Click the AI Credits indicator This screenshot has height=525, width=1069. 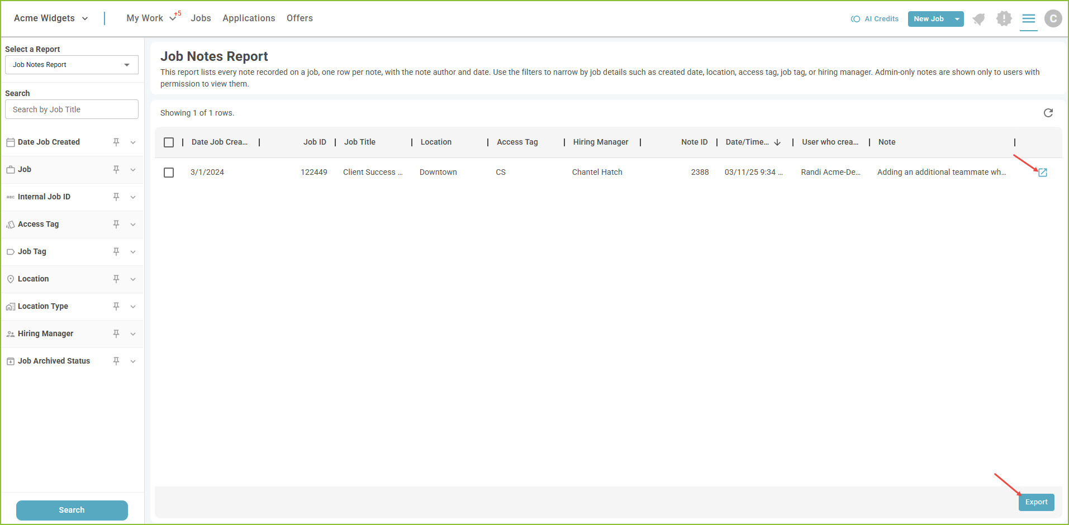875,19
